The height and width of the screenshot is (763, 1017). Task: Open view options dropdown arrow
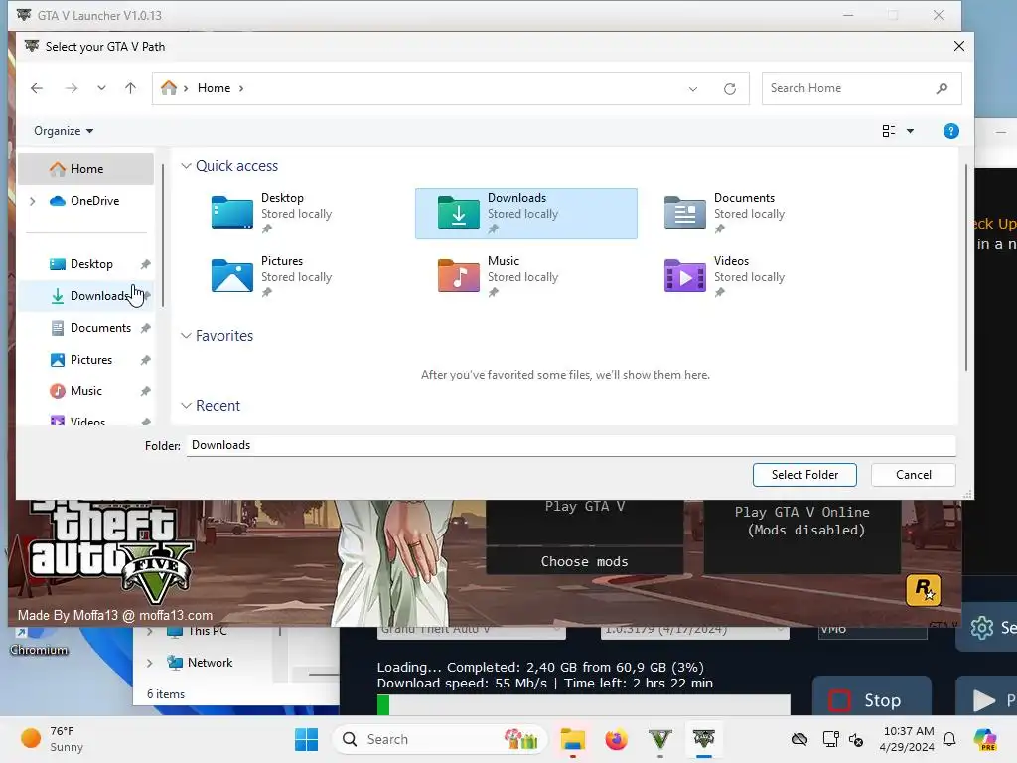910,131
